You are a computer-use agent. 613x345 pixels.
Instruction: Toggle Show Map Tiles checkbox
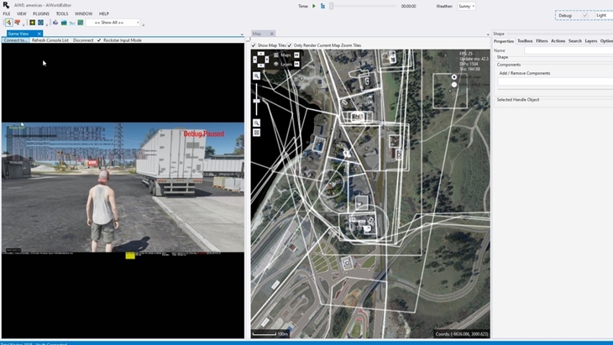click(254, 45)
